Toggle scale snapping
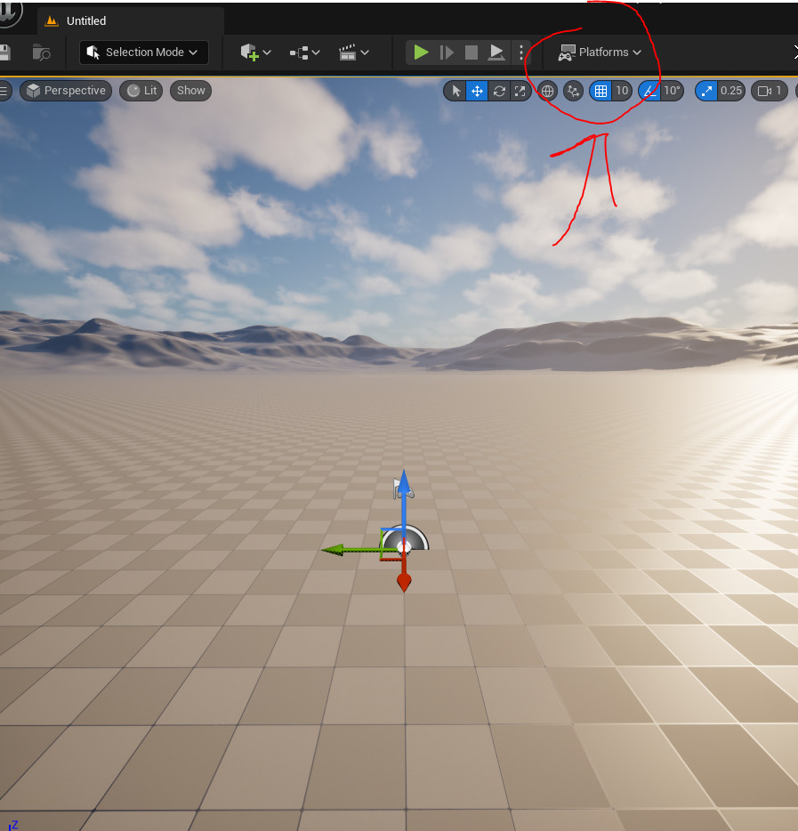This screenshot has width=798, height=831. pos(706,91)
